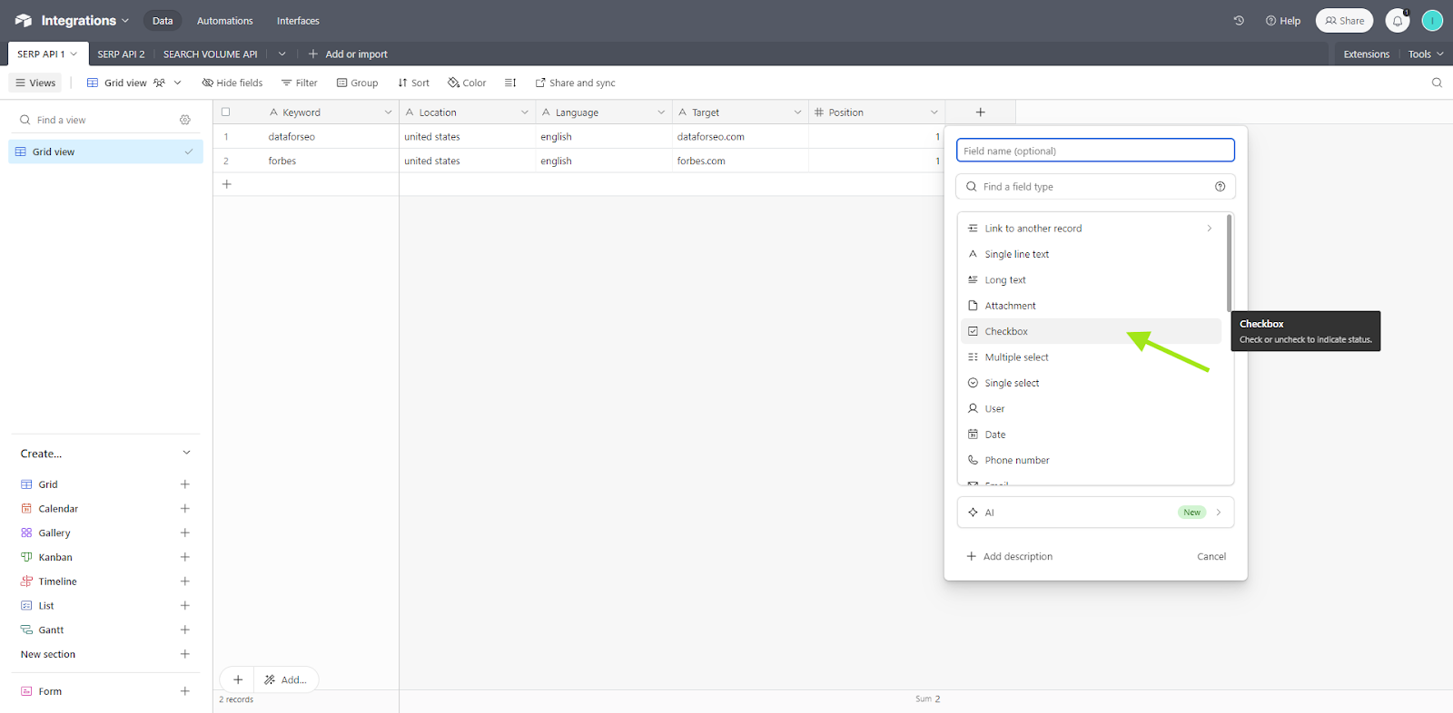Click the Field name input box

click(1095, 151)
